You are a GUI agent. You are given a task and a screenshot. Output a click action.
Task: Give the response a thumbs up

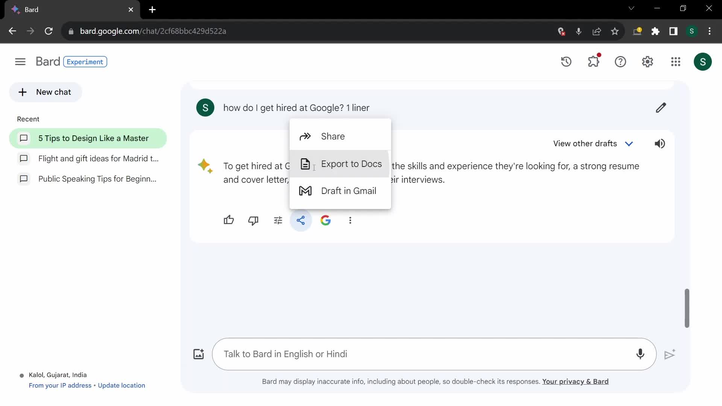pos(229,220)
